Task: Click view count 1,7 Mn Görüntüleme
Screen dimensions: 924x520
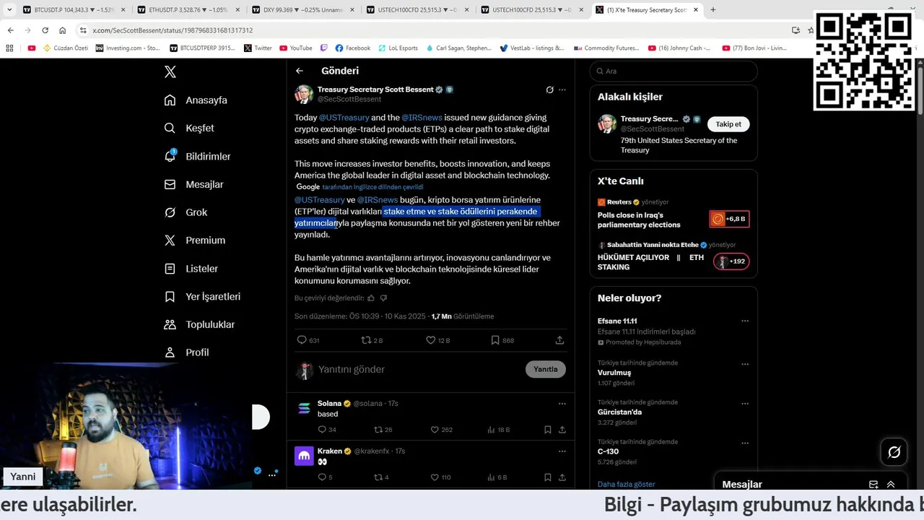Action: coord(463,316)
